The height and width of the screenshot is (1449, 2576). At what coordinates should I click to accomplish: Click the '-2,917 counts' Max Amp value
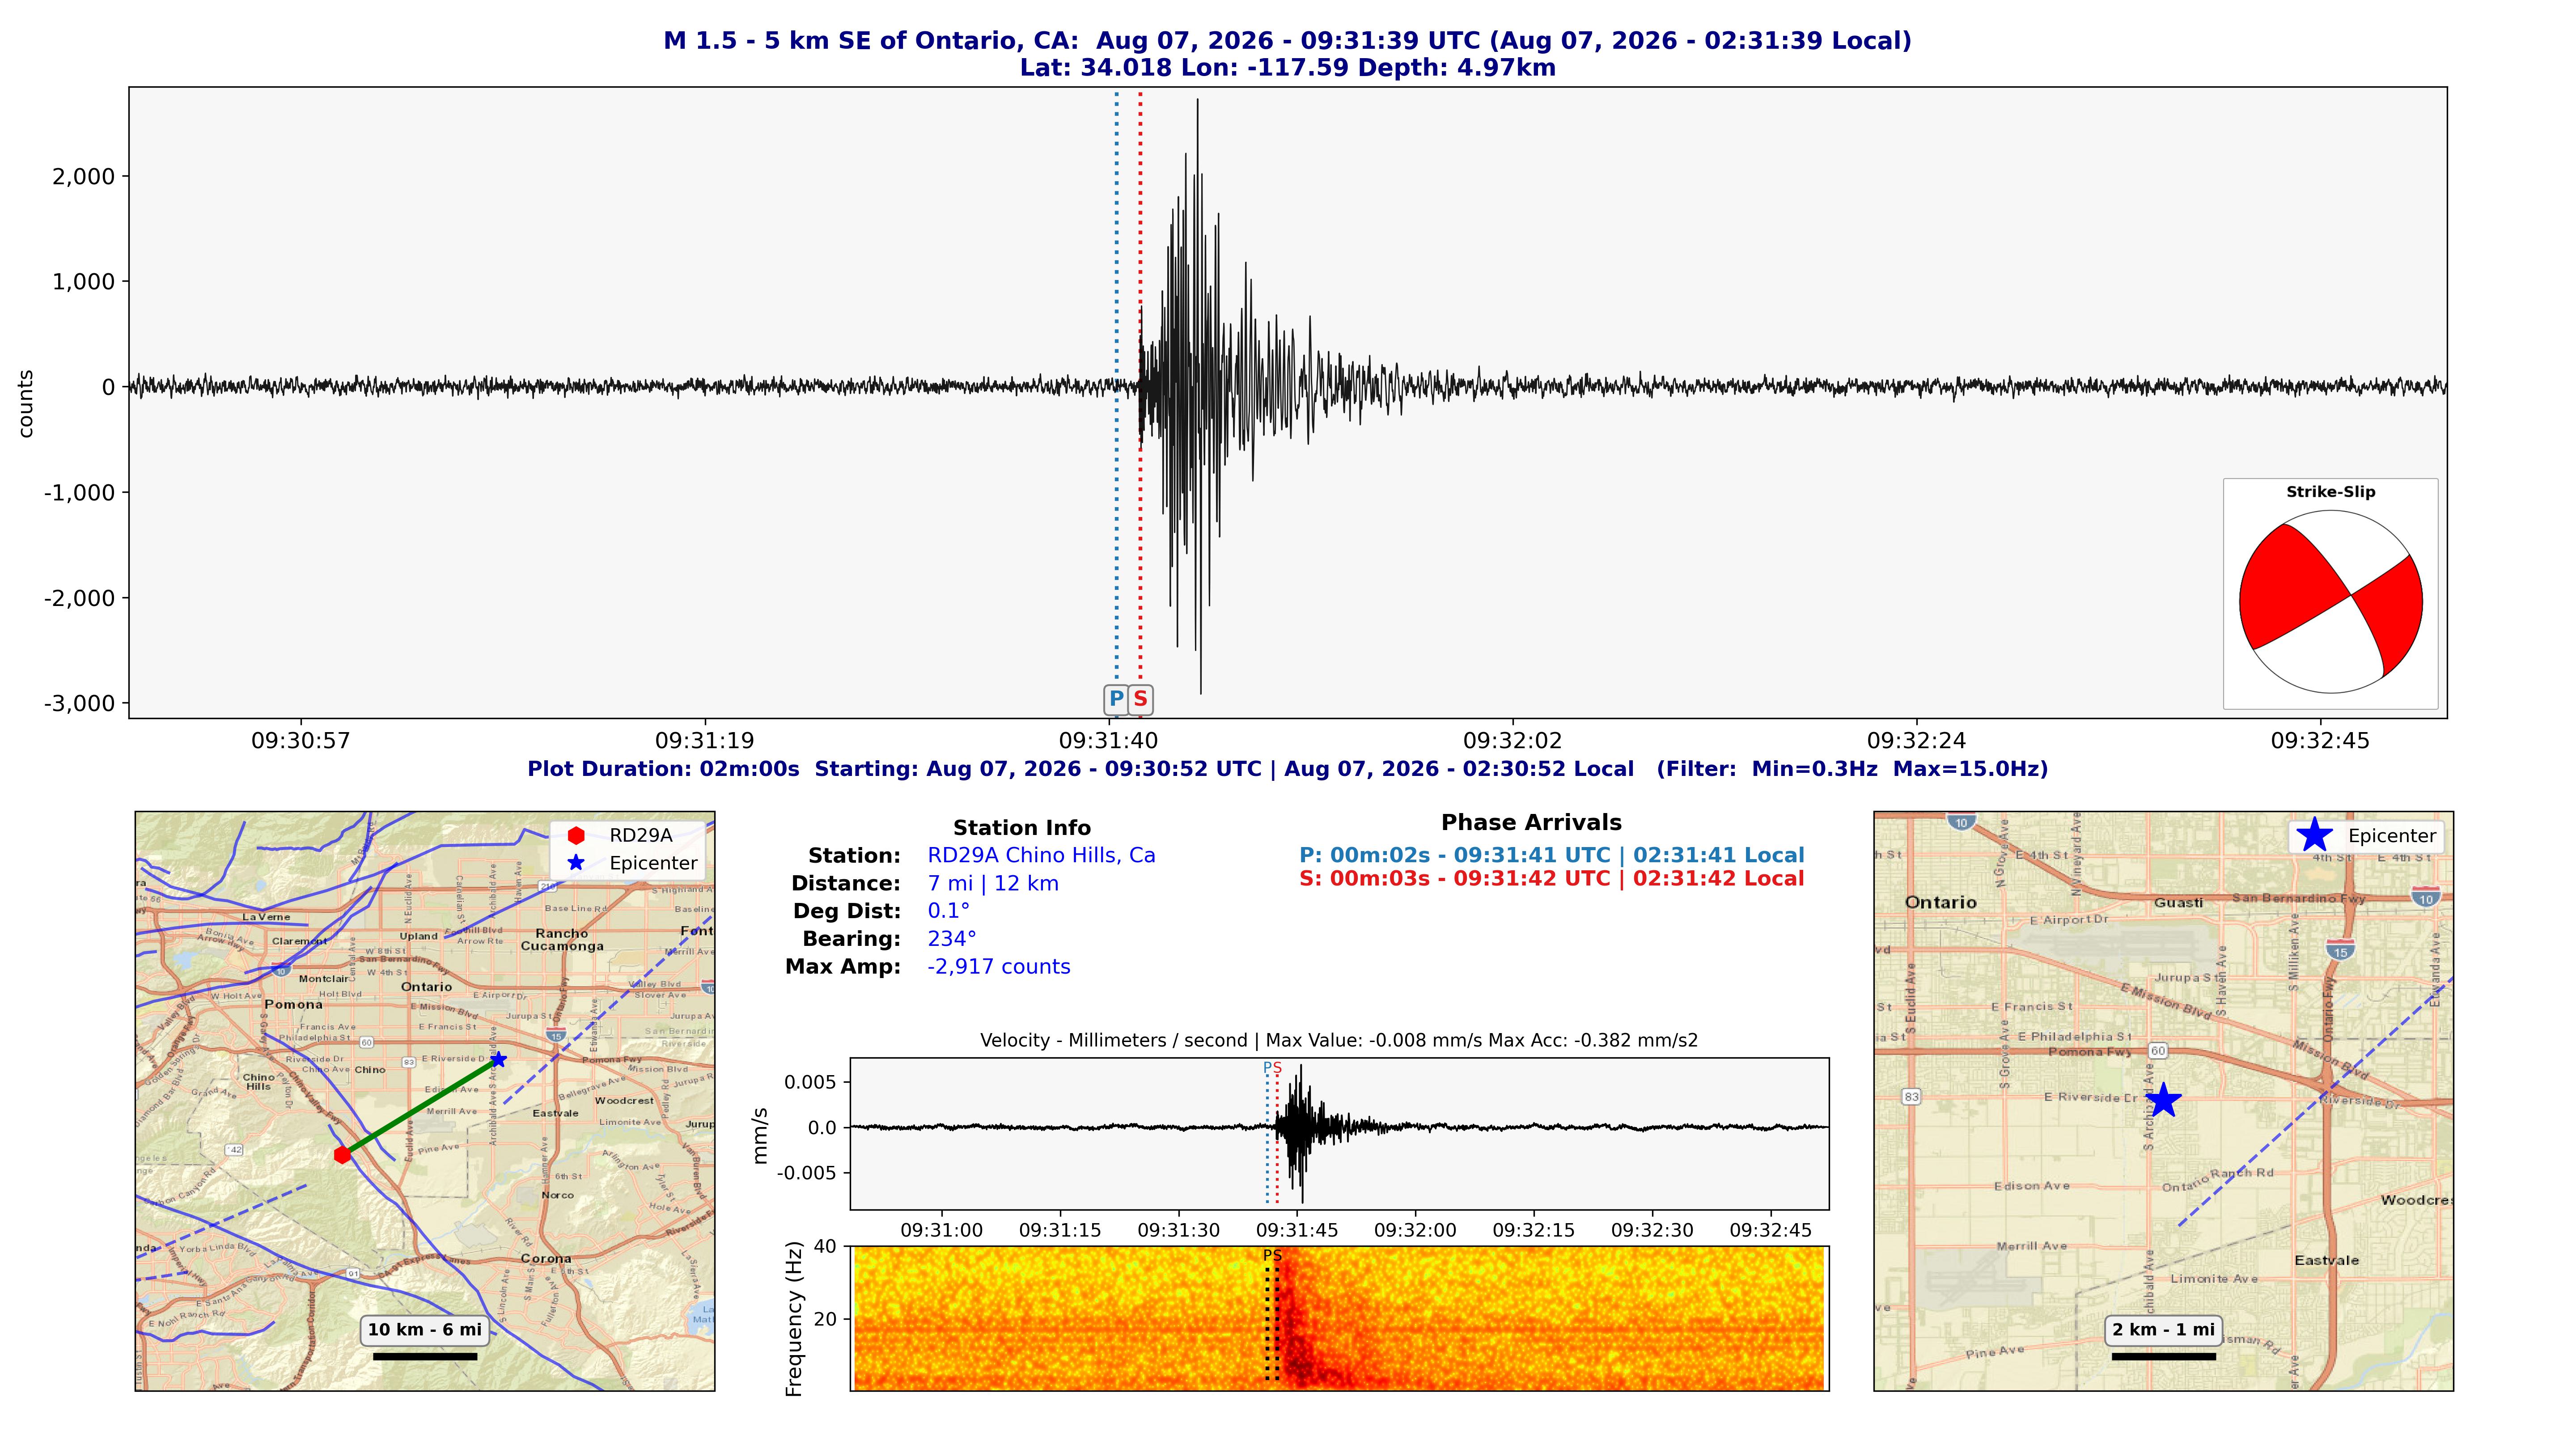(x=999, y=967)
